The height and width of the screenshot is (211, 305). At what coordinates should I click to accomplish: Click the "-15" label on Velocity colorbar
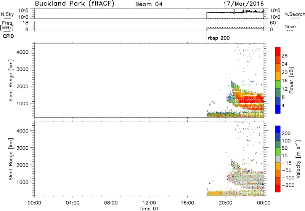(x=287, y=163)
